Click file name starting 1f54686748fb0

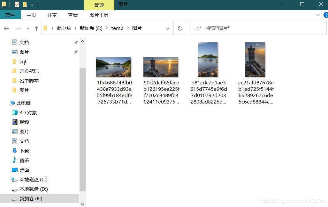[114, 92]
